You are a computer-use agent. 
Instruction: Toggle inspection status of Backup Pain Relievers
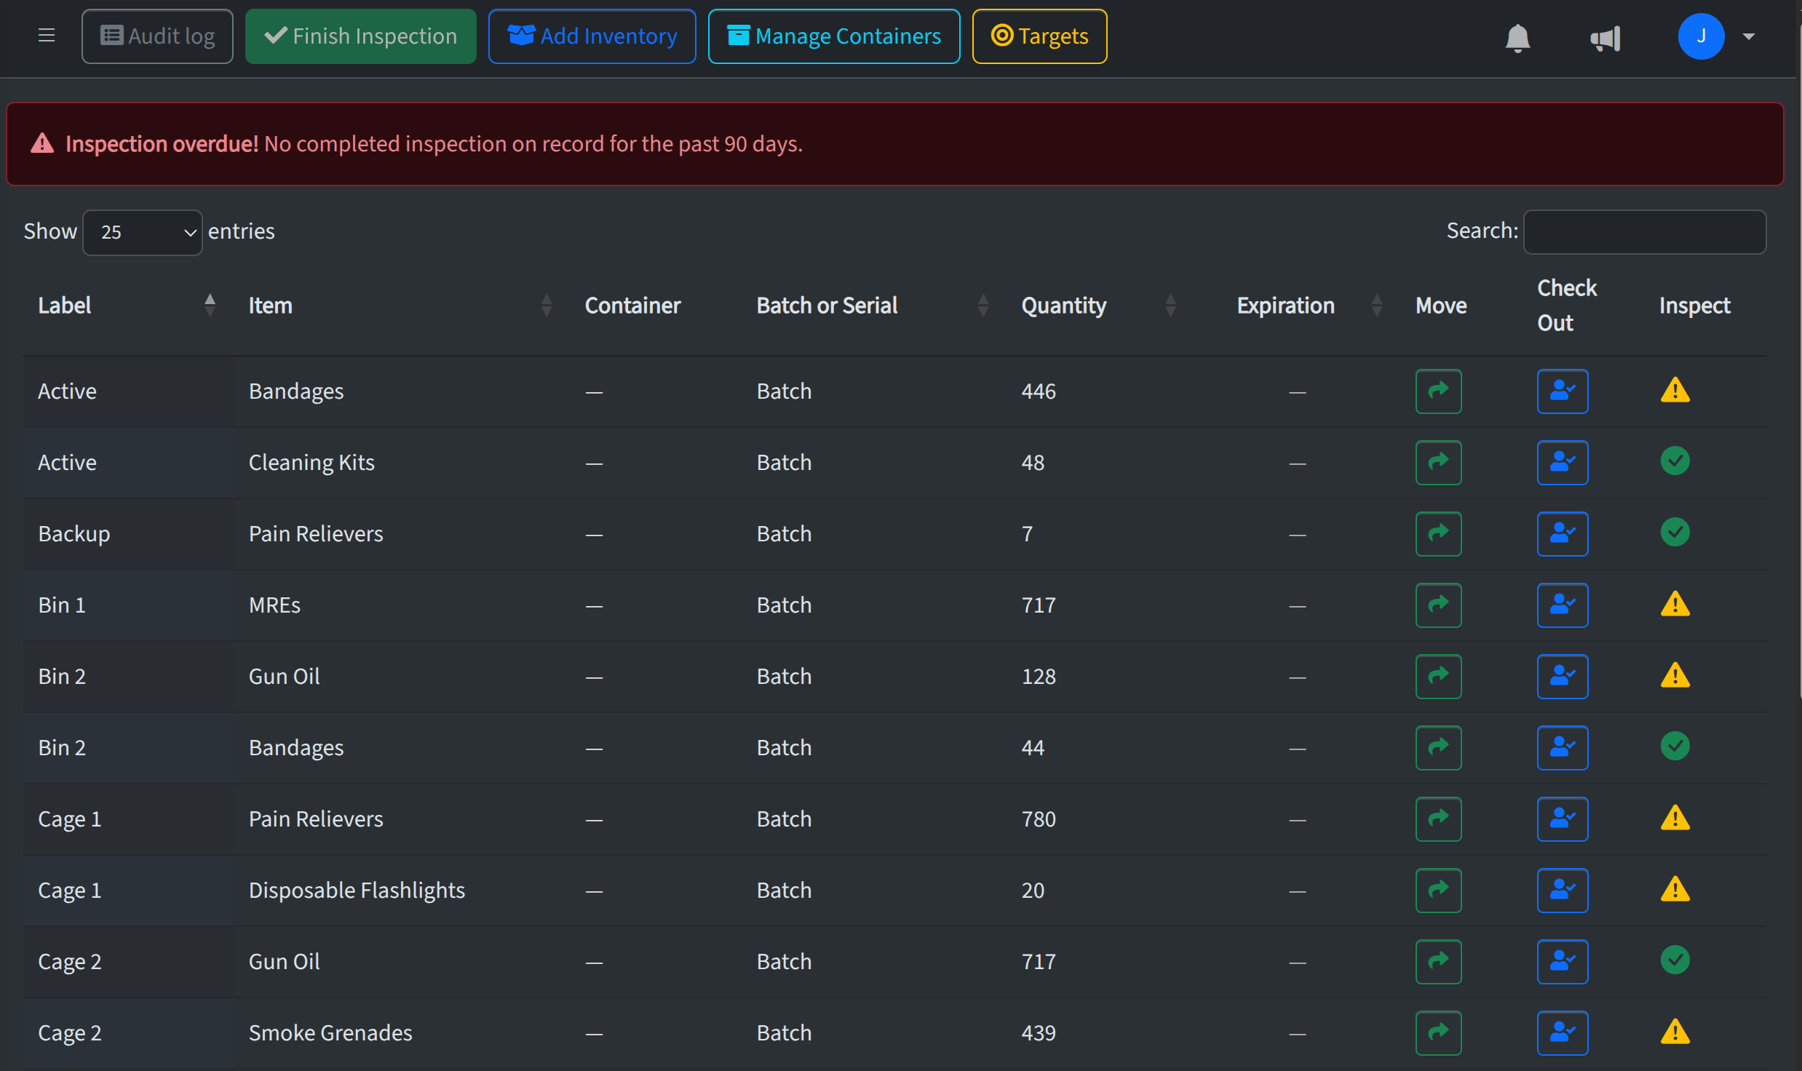click(1675, 533)
